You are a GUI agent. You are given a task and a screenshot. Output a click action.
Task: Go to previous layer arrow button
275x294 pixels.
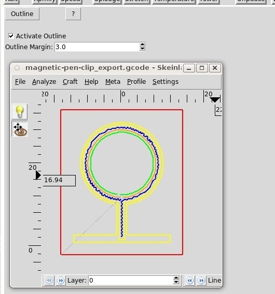coord(49,281)
